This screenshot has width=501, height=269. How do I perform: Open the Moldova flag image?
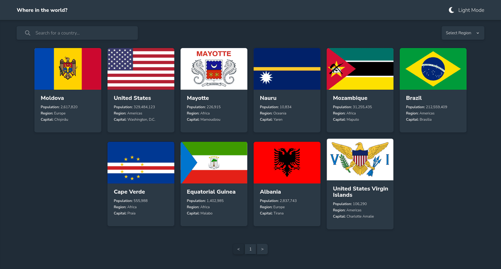tap(68, 69)
